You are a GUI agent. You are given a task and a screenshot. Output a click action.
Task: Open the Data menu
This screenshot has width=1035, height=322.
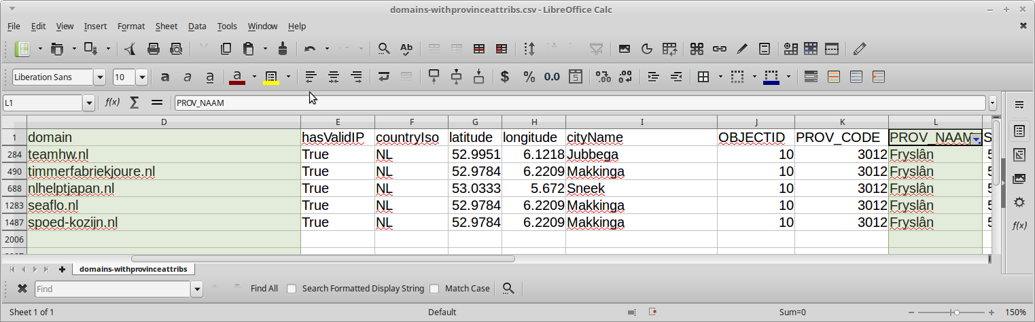pos(197,26)
